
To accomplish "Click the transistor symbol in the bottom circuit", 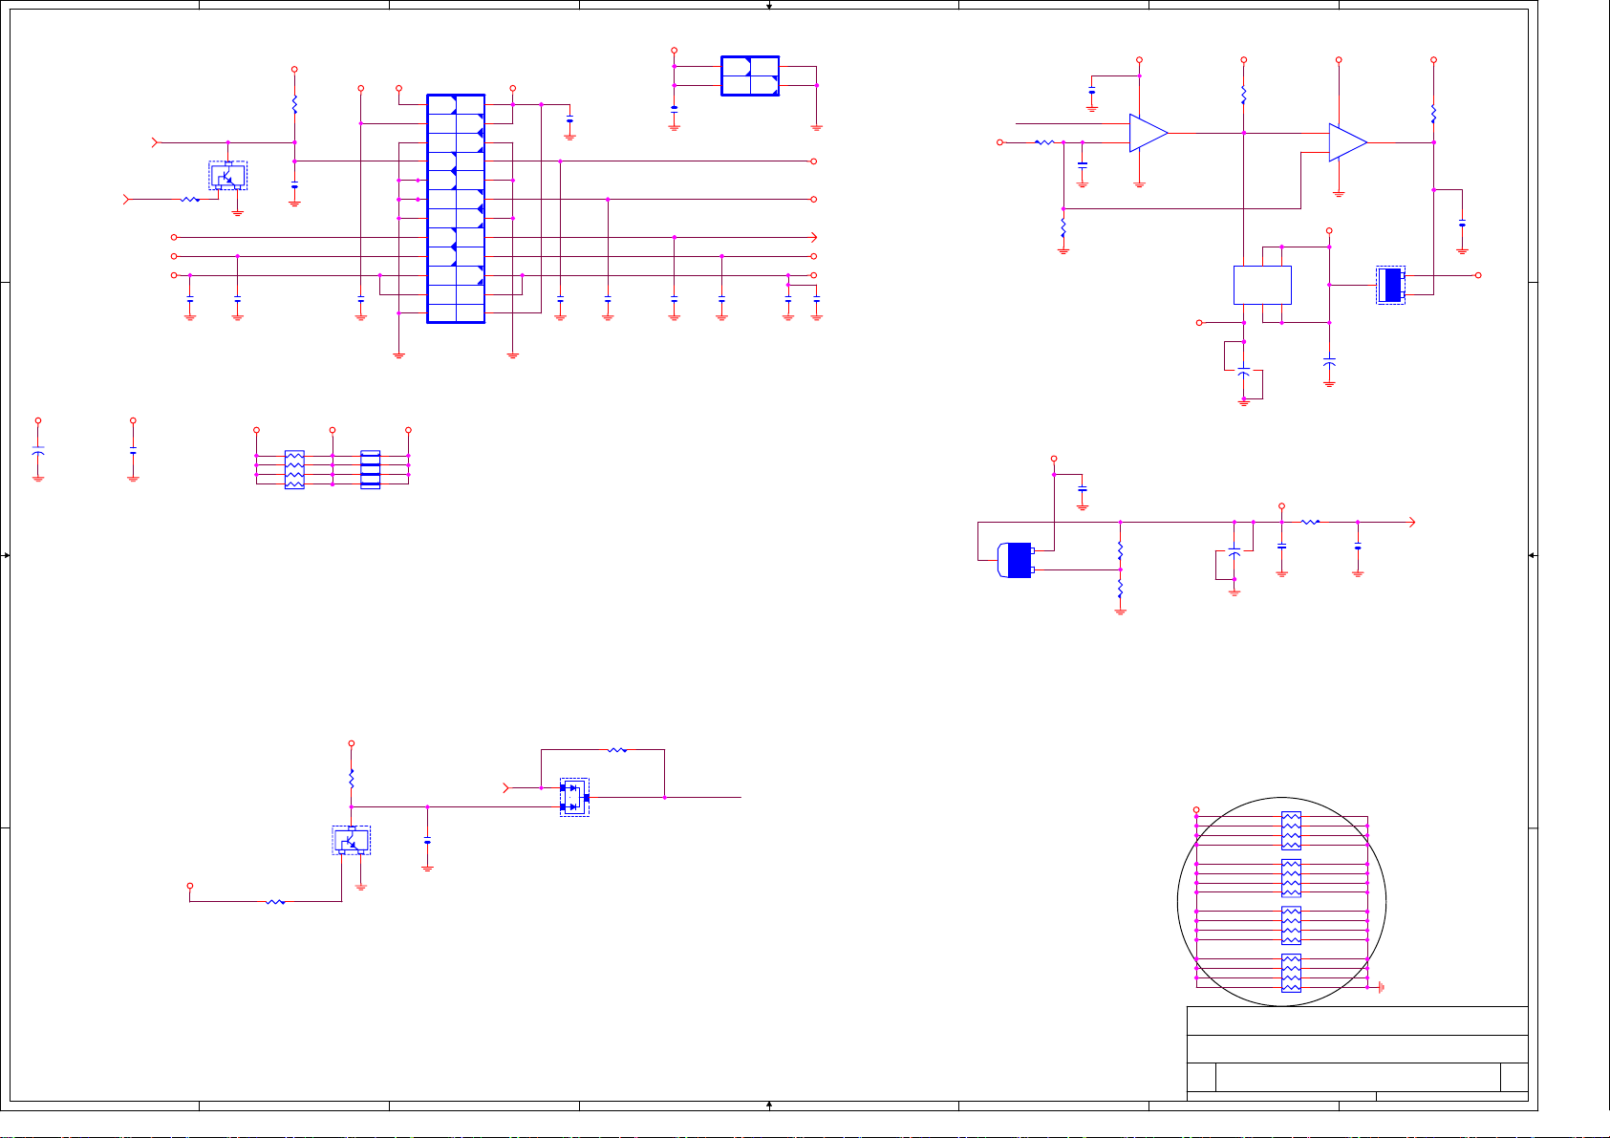I will [351, 840].
